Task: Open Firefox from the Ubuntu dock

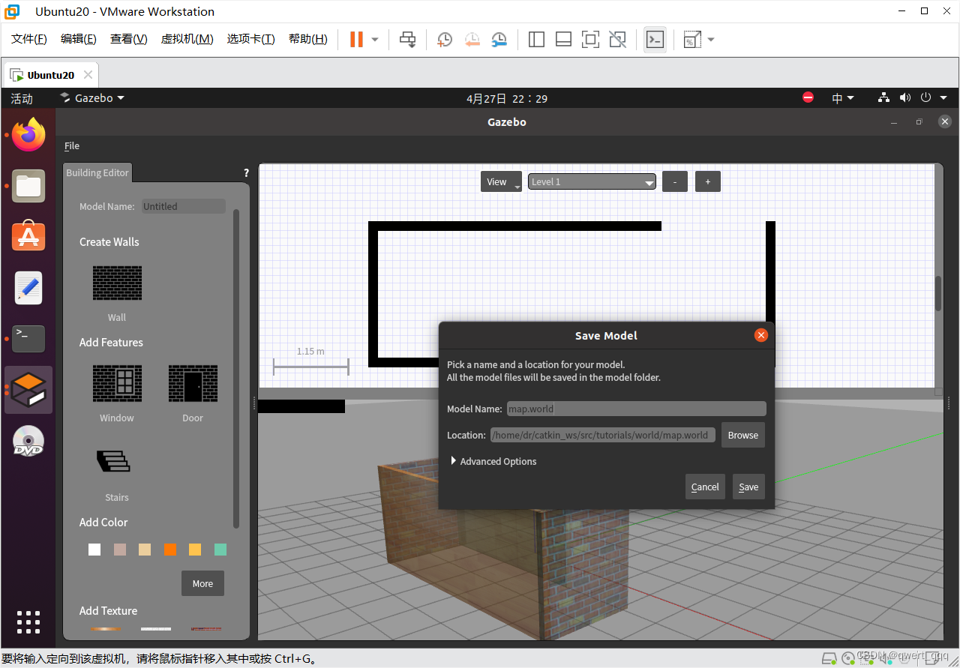Action: (28, 135)
